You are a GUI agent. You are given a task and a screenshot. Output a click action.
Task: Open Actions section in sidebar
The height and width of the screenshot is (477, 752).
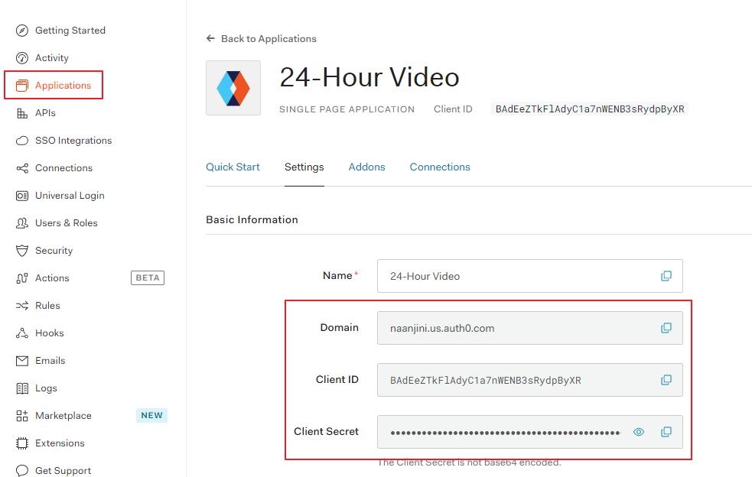[x=52, y=278]
